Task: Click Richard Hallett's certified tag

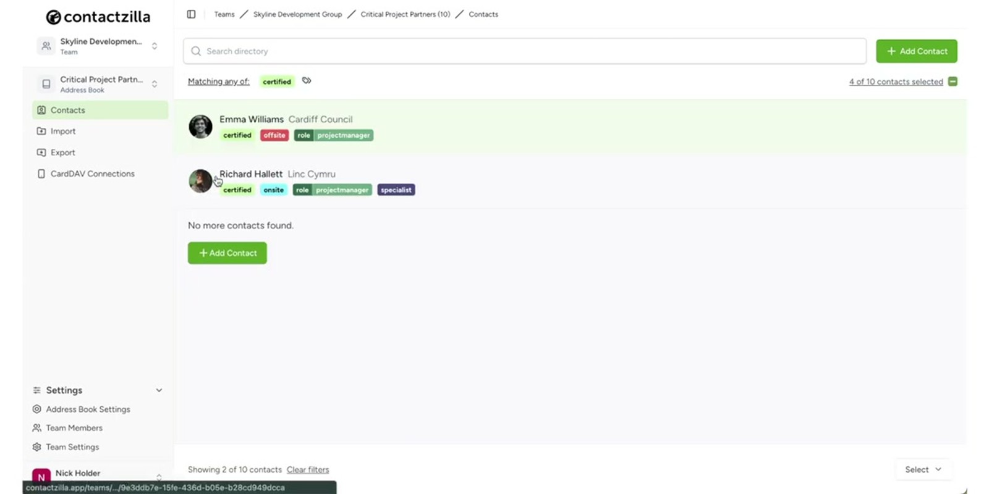Action: pyautogui.click(x=237, y=190)
